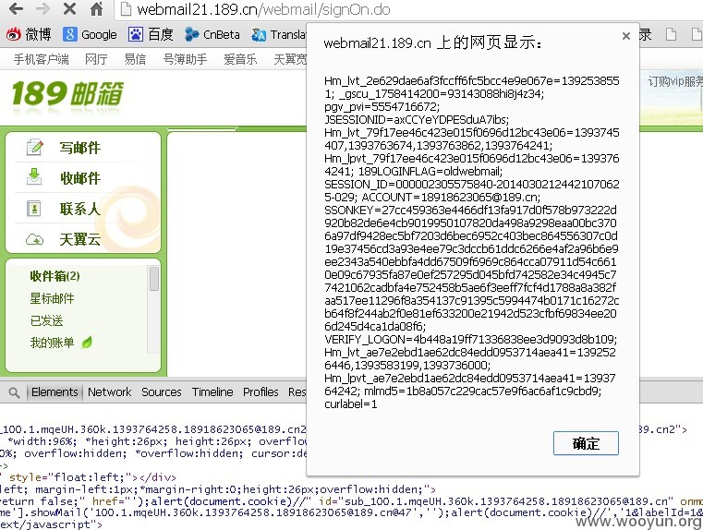This screenshot has height=530, width=703.
Task: Go back with the browser back arrow
Action: tap(16, 8)
